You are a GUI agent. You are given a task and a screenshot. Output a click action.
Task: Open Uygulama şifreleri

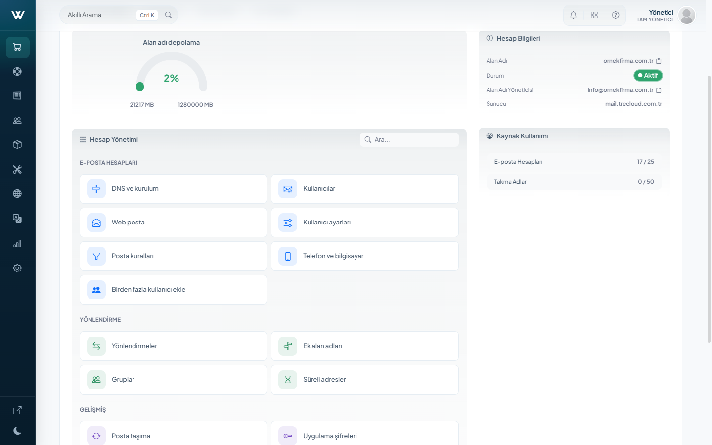[365, 433]
